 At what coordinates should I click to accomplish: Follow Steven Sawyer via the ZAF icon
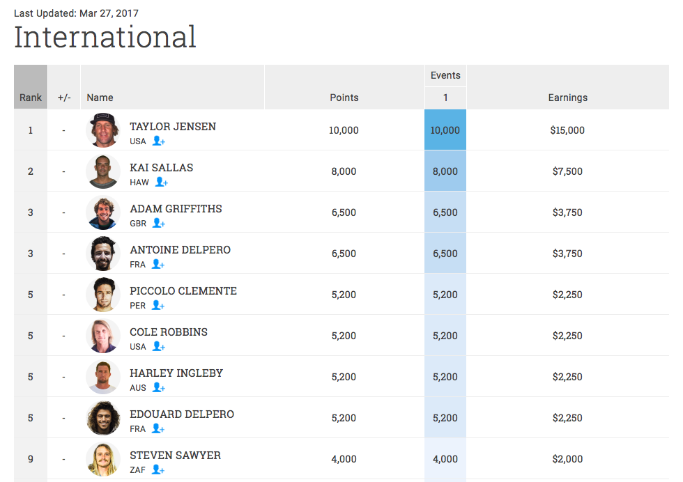pyautogui.click(x=158, y=470)
